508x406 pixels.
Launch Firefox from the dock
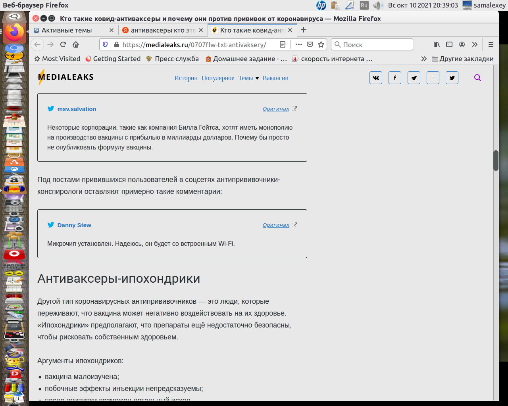click(x=14, y=33)
